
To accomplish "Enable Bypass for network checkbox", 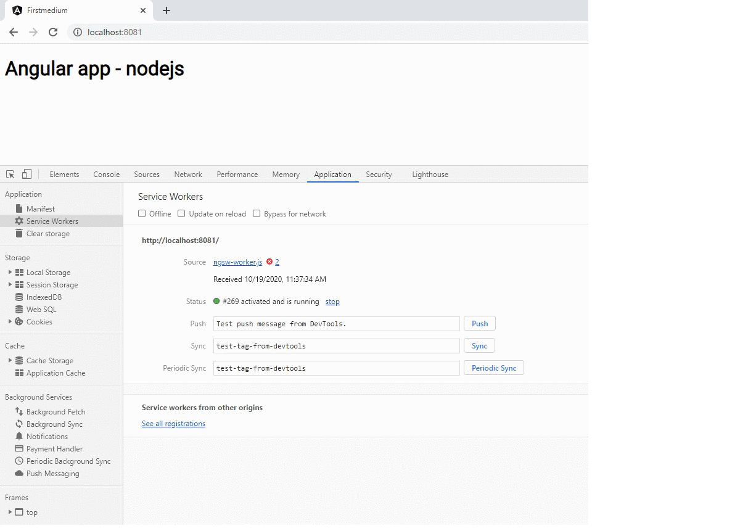I will click(257, 214).
